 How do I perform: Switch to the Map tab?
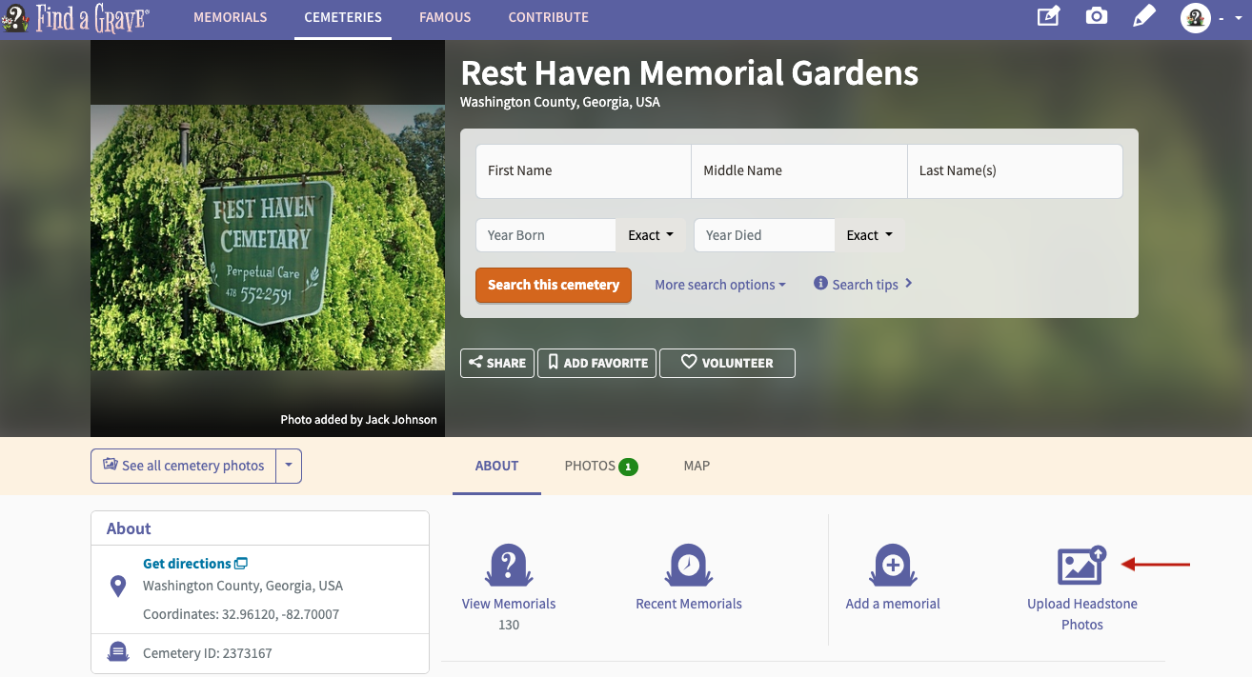pyautogui.click(x=697, y=466)
